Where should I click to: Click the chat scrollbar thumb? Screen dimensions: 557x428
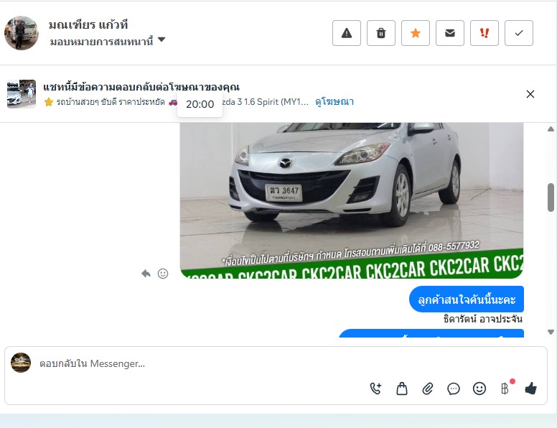(x=551, y=197)
